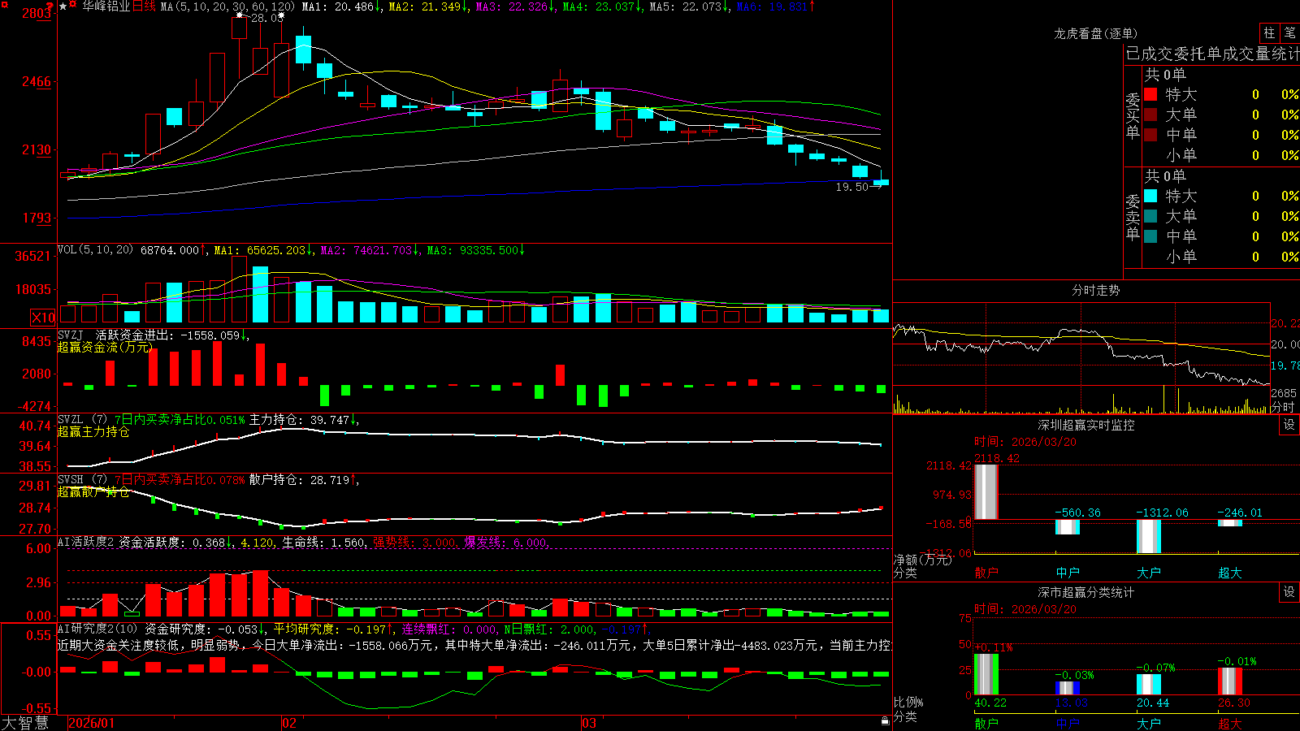Screen dimensions: 1300x731
Task: Click the lock icon at chart bottom-right
Action: (x=885, y=721)
